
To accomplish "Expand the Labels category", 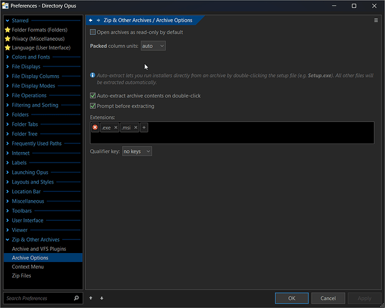I will click(x=7, y=163).
